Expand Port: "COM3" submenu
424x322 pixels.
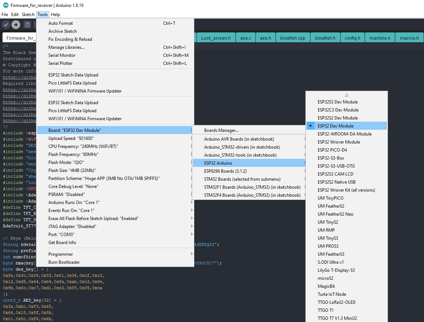(115, 234)
